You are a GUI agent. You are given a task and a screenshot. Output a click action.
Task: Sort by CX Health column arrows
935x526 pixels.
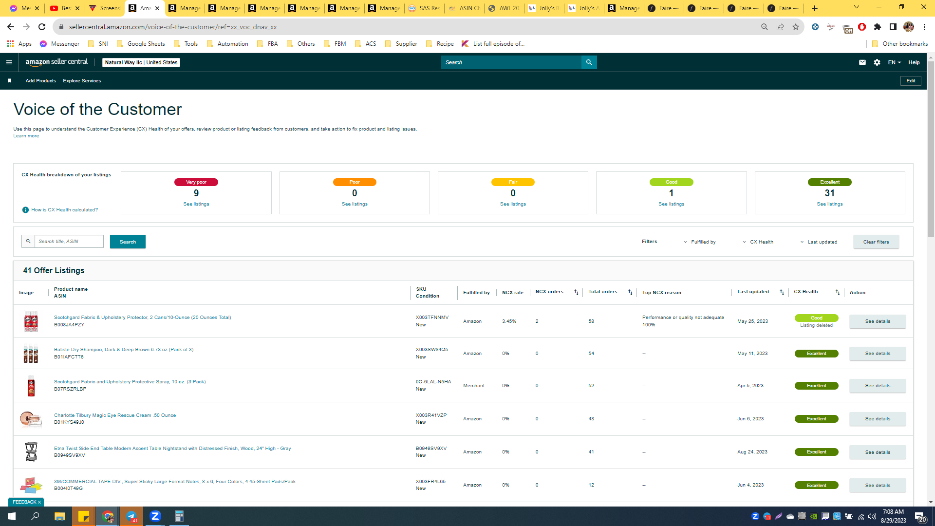click(838, 292)
